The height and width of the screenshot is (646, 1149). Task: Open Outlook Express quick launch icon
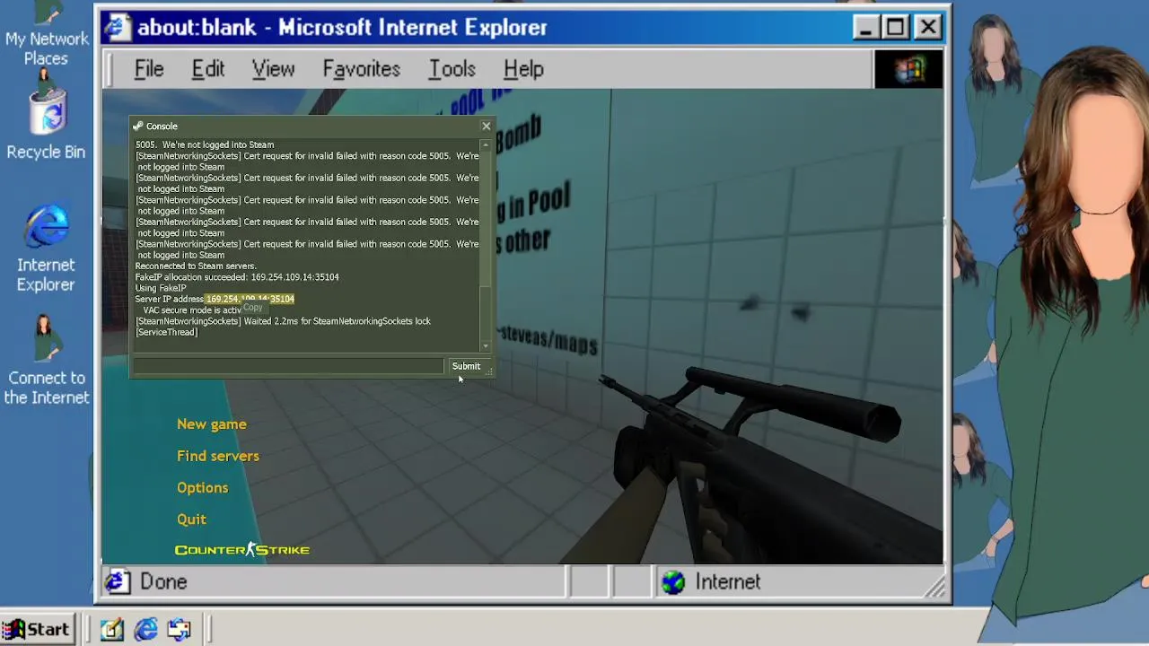(180, 630)
